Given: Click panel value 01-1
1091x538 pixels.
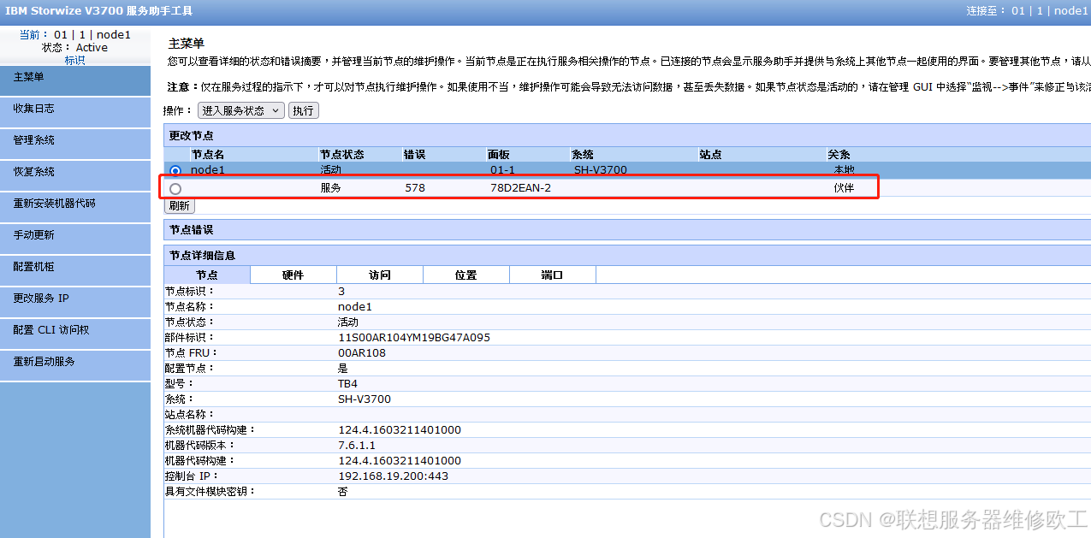Looking at the screenshot, I should [x=502, y=170].
